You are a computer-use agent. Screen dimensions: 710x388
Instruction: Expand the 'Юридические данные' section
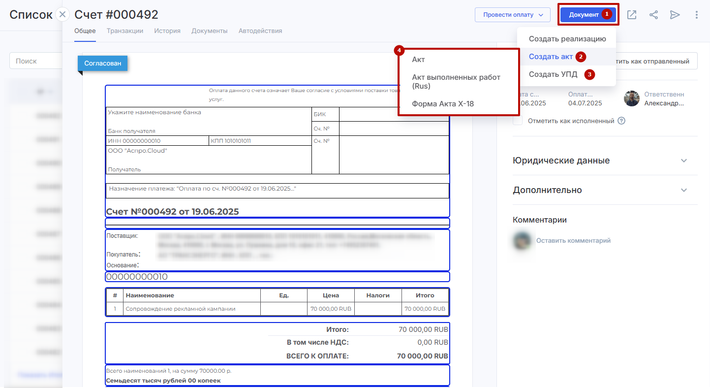coord(683,161)
